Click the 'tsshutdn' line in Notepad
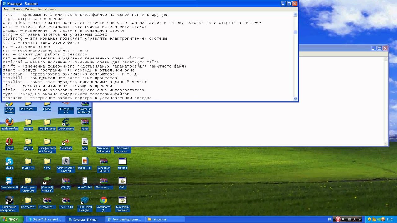The image size is (397, 223). click(x=77, y=98)
